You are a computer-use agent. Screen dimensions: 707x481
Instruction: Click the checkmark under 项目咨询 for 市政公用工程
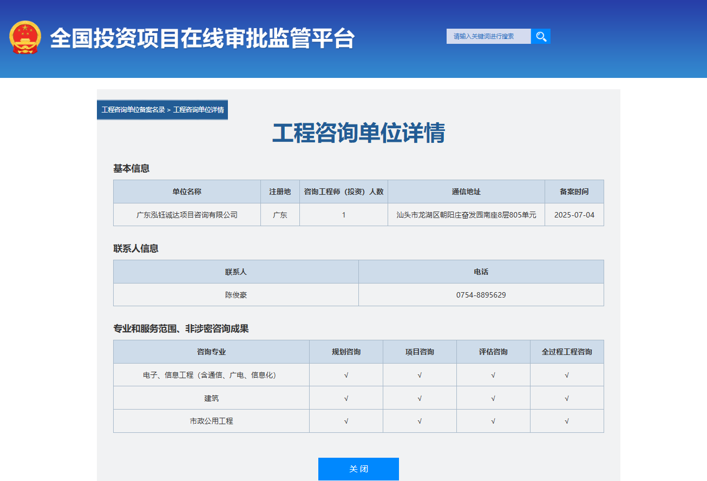pos(420,421)
